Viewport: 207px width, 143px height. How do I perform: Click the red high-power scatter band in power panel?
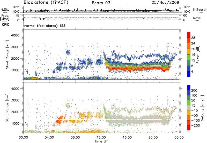(137, 68)
